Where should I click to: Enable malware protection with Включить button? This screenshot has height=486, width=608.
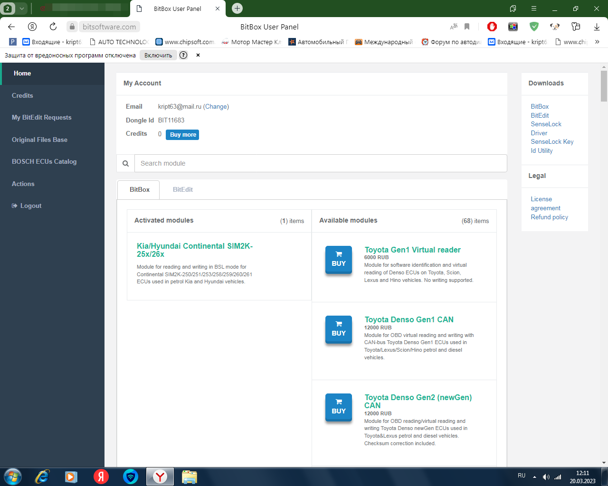pos(158,55)
